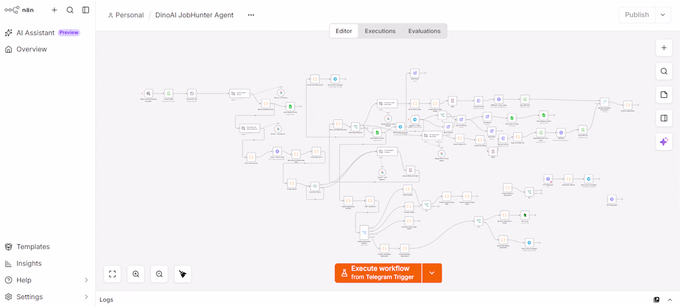Zoom in on the canvas
Screen dimensions: 680x306
point(136,274)
